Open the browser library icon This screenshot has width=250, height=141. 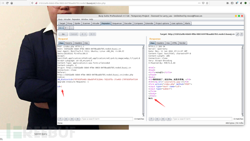[228, 3]
